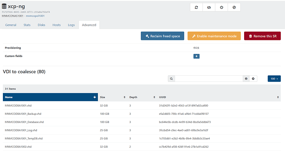Open the filter syntax info icon

point(246,79)
